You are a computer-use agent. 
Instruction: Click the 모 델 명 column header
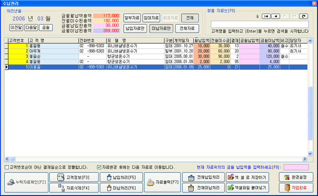(135, 40)
